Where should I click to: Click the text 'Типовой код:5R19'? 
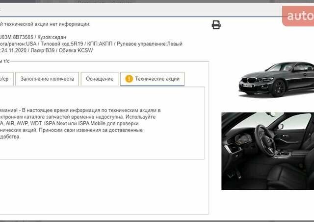pos(62,44)
